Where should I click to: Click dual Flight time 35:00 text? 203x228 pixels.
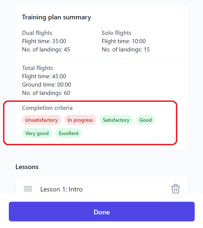point(44,41)
